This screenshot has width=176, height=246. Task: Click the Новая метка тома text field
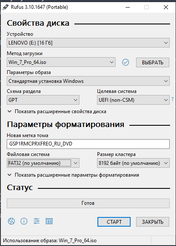[88, 144]
